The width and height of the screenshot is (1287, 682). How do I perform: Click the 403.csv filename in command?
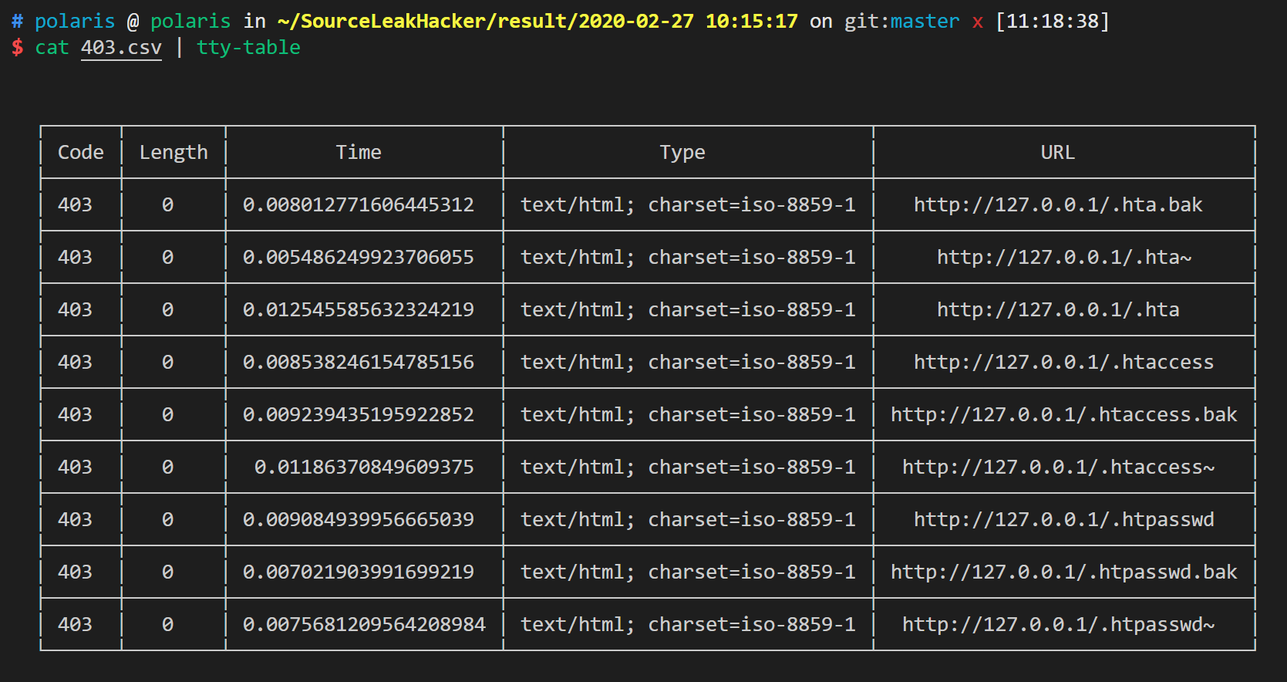click(121, 48)
